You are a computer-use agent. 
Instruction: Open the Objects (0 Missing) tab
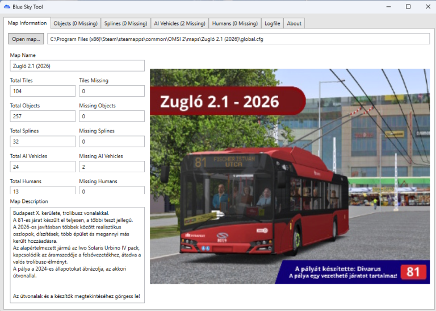pos(76,23)
